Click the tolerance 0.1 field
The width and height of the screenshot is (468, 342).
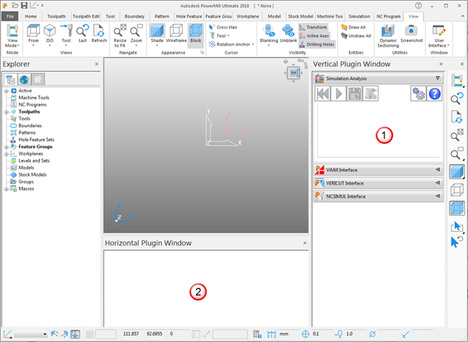click(322, 334)
